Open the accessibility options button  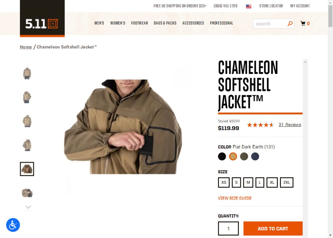coord(13,225)
